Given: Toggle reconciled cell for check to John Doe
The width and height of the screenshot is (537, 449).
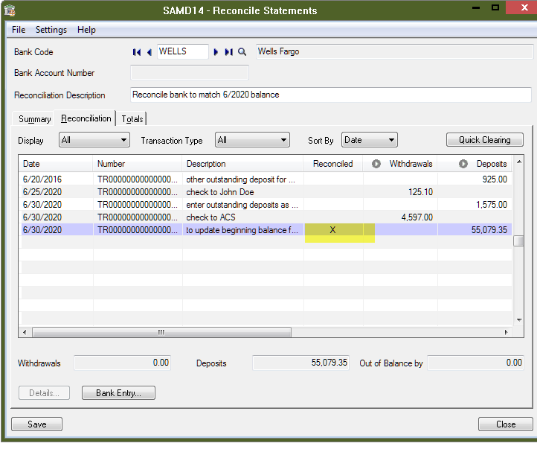Looking at the screenshot, I should pyautogui.click(x=332, y=191).
